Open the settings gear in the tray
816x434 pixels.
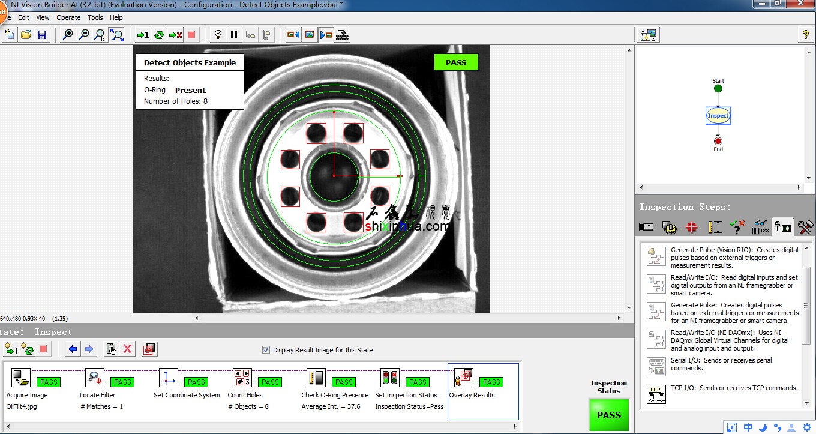pyautogui.click(x=806, y=427)
